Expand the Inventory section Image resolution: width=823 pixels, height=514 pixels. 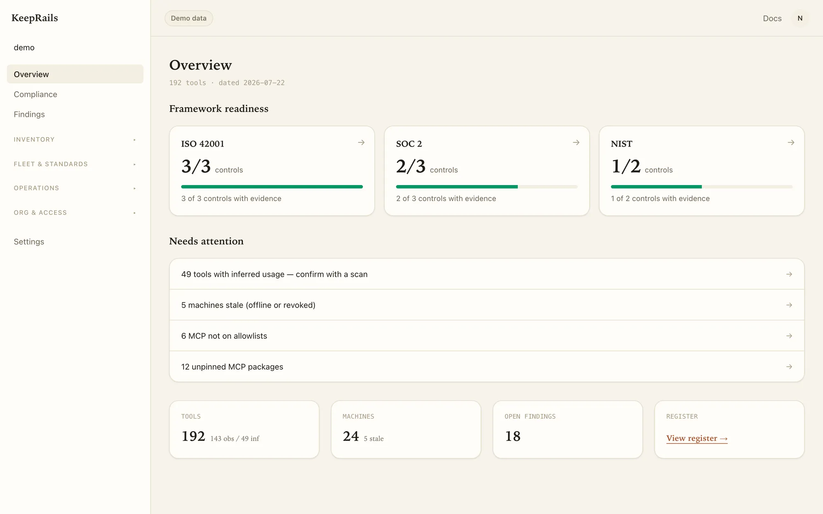[75, 140]
